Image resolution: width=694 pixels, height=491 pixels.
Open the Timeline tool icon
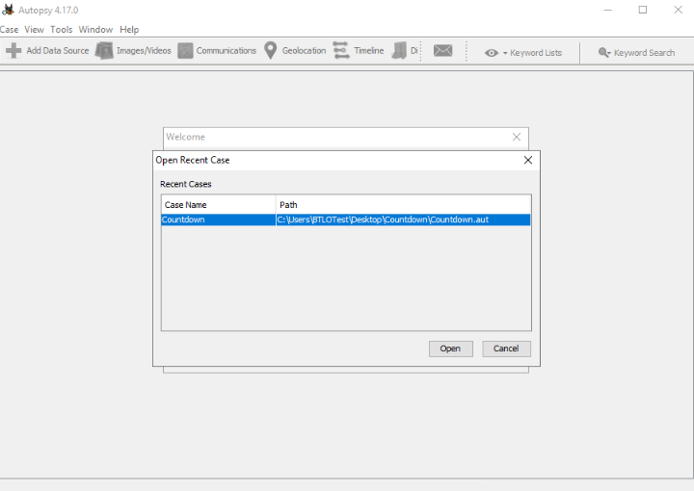click(341, 50)
